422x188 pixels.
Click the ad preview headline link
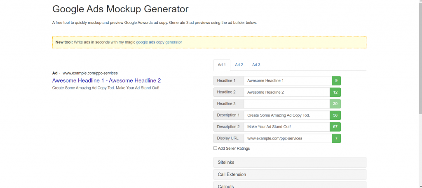(x=107, y=80)
